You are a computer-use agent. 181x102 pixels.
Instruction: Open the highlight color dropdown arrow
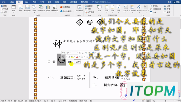[75, 57]
